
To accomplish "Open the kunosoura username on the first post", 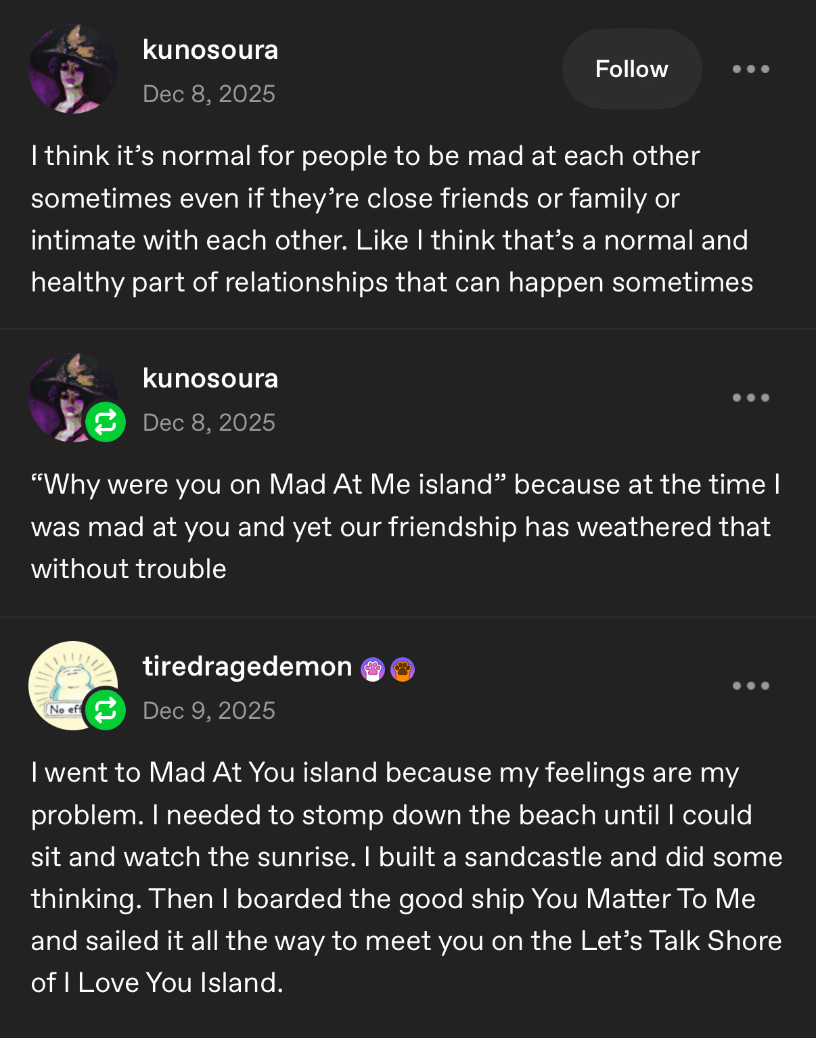I will click(x=210, y=50).
